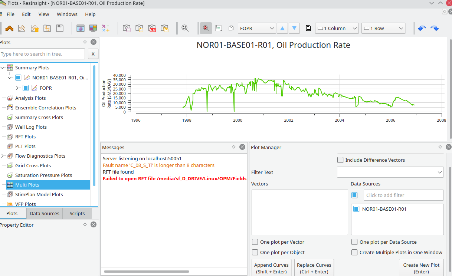Click the Create New Plot button
This screenshot has height=276, width=452.
point(421,268)
